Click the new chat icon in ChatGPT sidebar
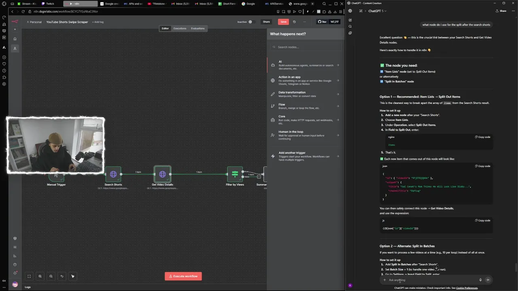 [x=350, y=20]
